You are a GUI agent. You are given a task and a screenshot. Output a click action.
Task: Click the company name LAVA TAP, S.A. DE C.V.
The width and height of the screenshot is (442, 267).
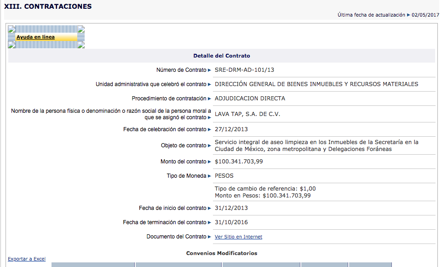coord(247,114)
